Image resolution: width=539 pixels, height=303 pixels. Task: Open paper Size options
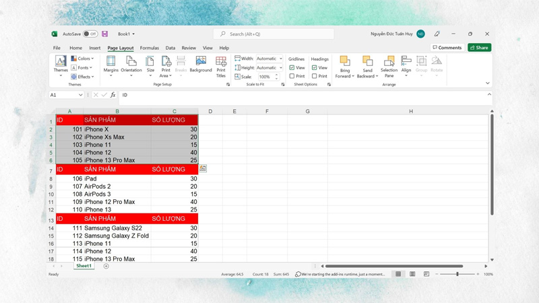150,65
